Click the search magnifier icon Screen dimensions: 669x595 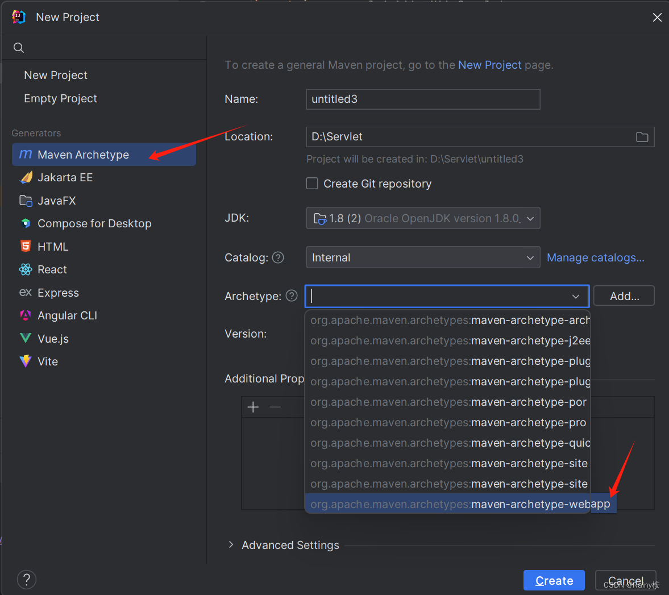(x=18, y=47)
